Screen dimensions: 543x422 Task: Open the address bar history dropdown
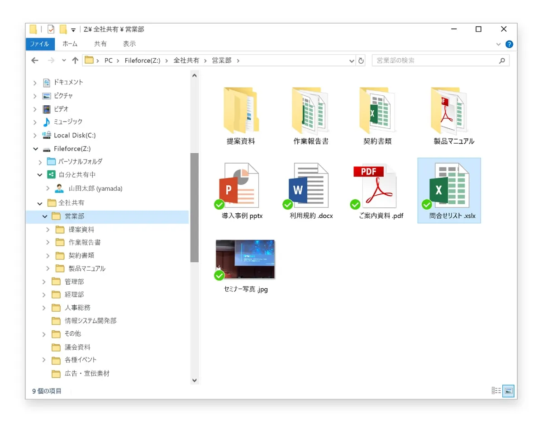click(352, 61)
